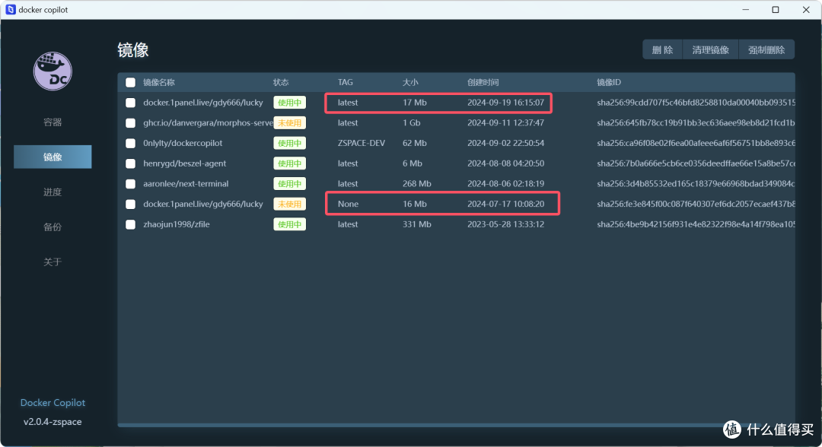Click the docker copilot title bar app icon
The image size is (822, 447).
11,9
